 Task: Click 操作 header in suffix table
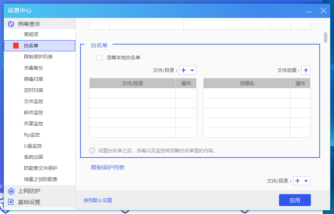tap(301, 83)
